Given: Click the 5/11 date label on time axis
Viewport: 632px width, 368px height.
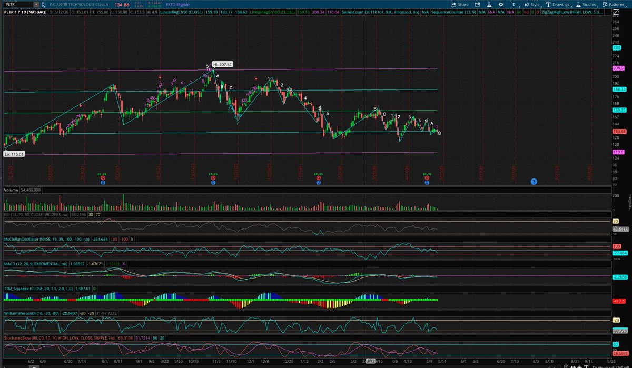Looking at the screenshot, I should (442, 361).
